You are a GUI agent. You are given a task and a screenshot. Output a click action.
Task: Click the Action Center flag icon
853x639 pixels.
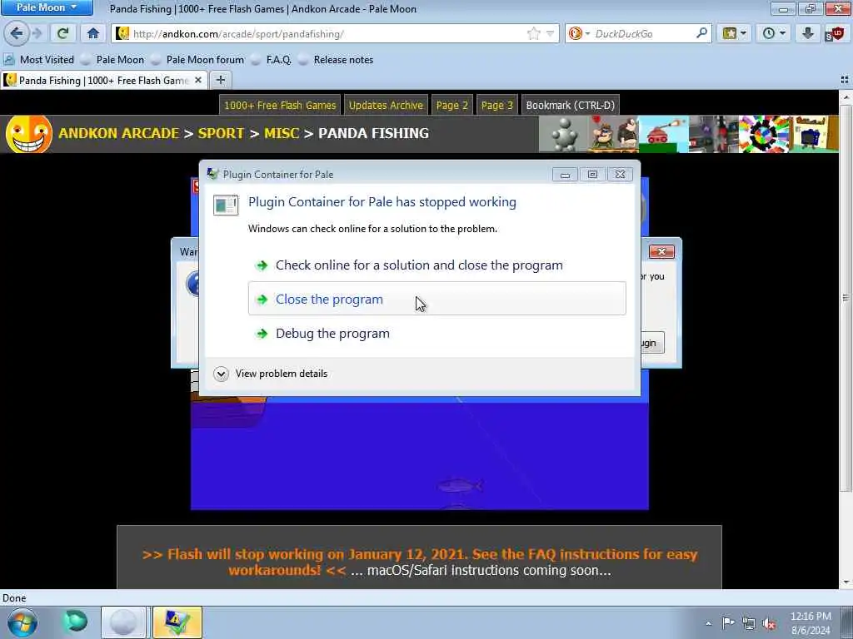pos(728,623)
